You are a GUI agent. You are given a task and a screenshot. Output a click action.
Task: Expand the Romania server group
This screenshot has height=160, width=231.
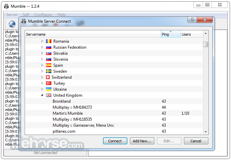point(42,41)
